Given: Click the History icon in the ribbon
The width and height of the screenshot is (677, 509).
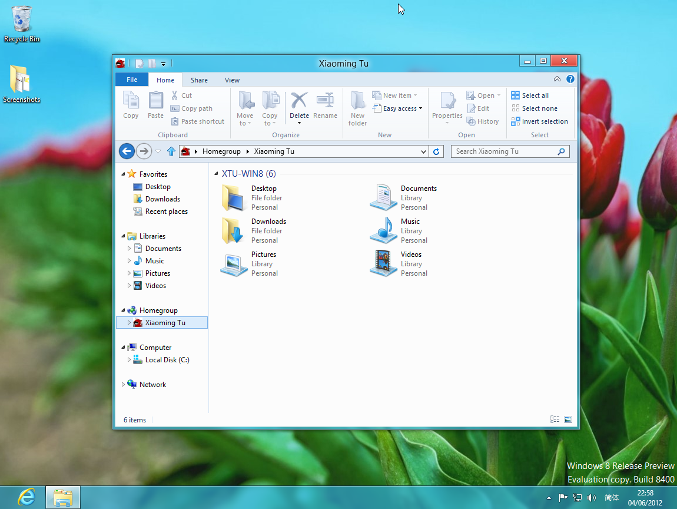Looking at the screenshot, I should 471,122.
